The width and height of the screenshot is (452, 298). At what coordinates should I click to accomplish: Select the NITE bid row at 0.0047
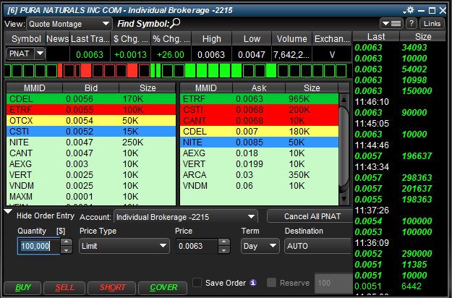click(91, 142)
